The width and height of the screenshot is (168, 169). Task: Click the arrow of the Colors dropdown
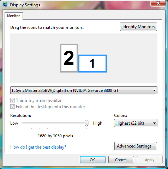click(154, 123)
